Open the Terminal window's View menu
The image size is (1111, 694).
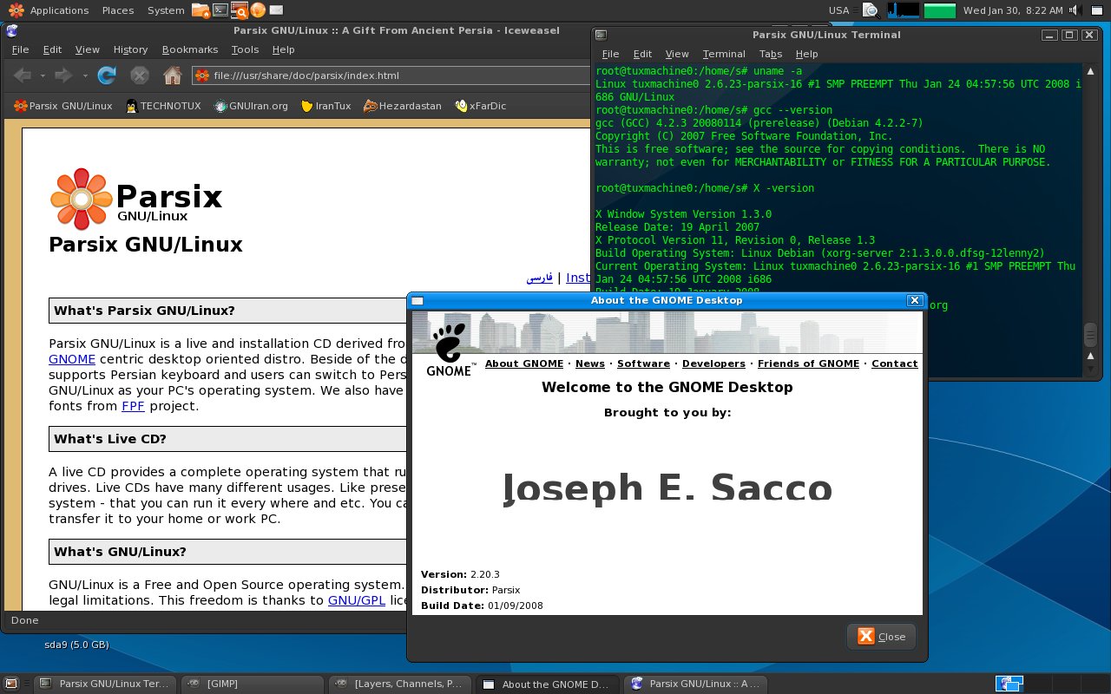coord(677,54)
